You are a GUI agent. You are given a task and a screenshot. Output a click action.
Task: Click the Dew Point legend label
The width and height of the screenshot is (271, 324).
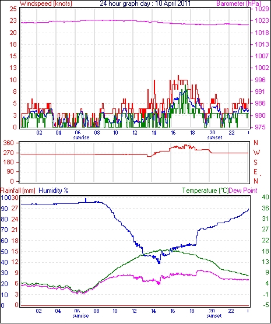click(x=243, y=191)
